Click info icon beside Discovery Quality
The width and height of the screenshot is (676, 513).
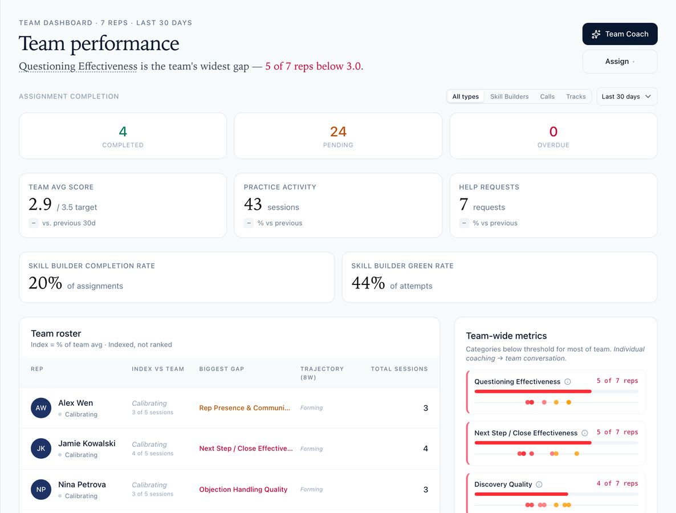point(539,484)
